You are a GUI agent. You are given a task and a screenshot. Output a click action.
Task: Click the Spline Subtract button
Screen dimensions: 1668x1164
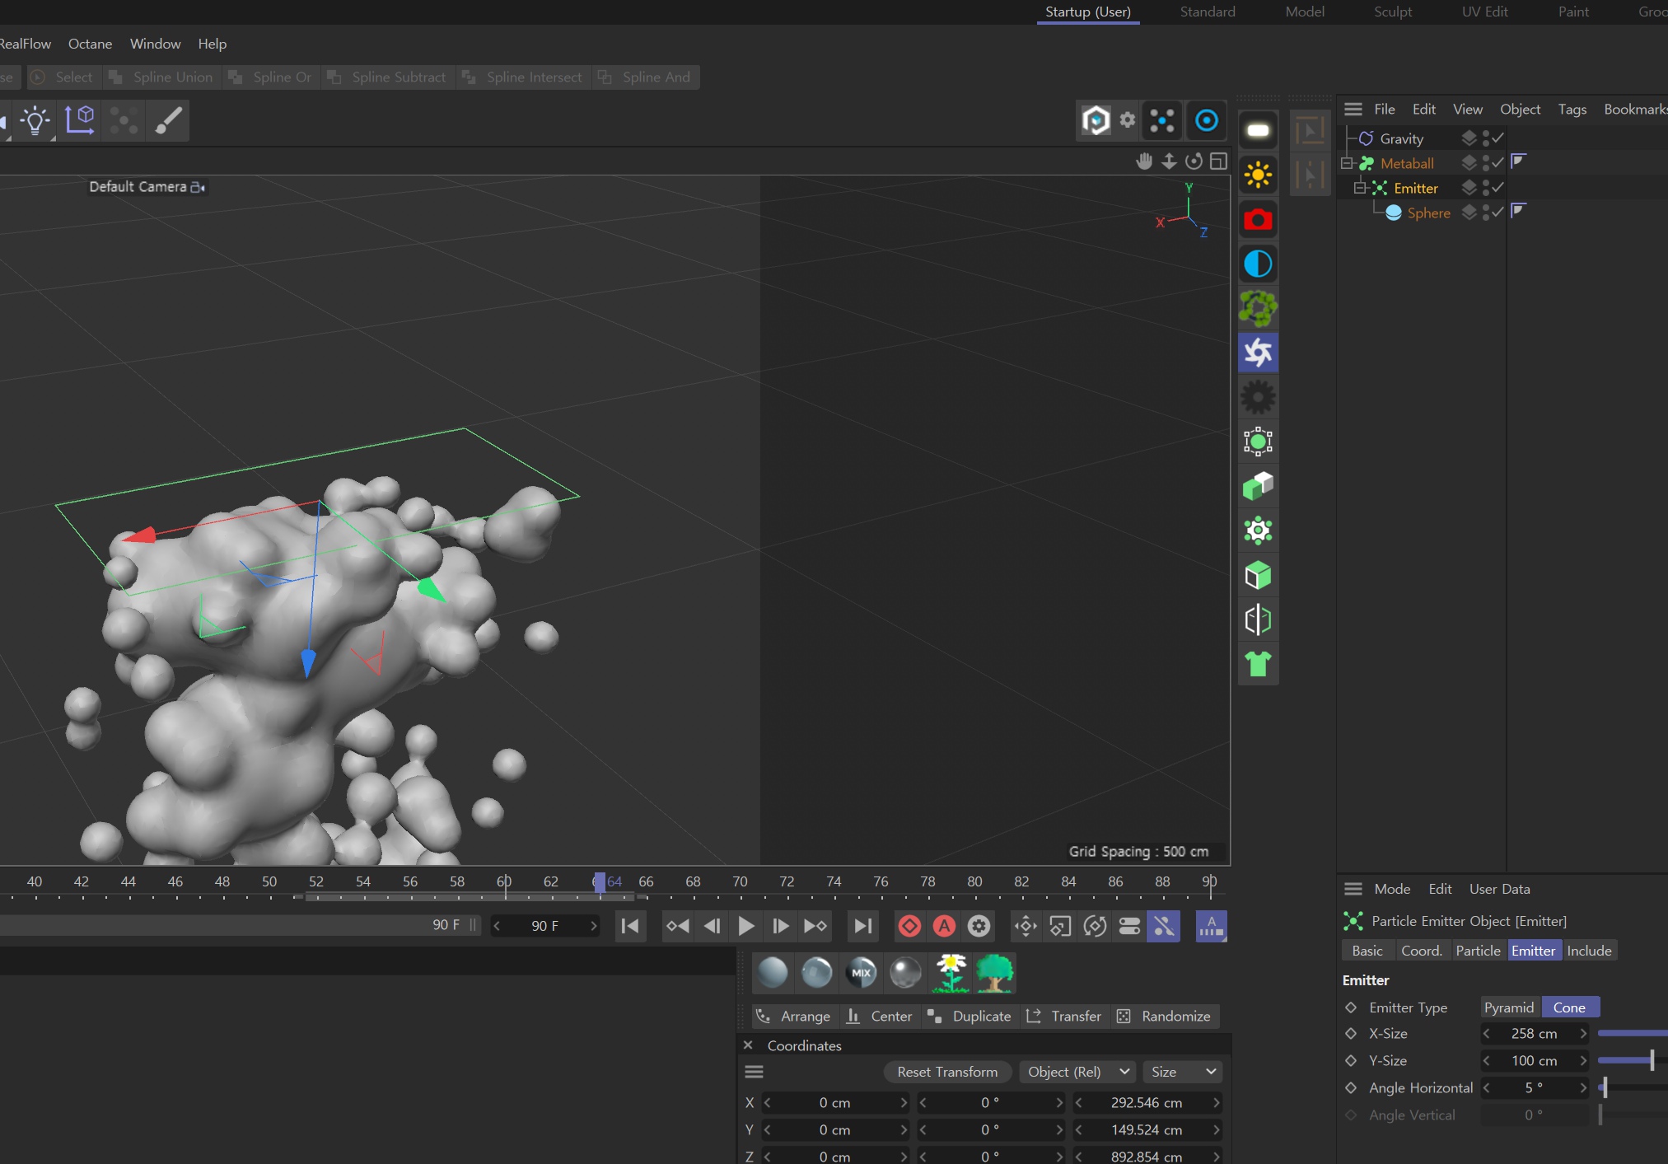[x=387, y=77]
